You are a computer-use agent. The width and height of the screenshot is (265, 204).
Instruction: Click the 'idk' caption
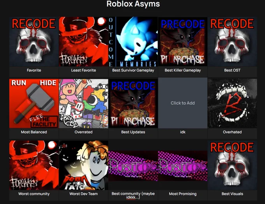[x=183, y=132]
